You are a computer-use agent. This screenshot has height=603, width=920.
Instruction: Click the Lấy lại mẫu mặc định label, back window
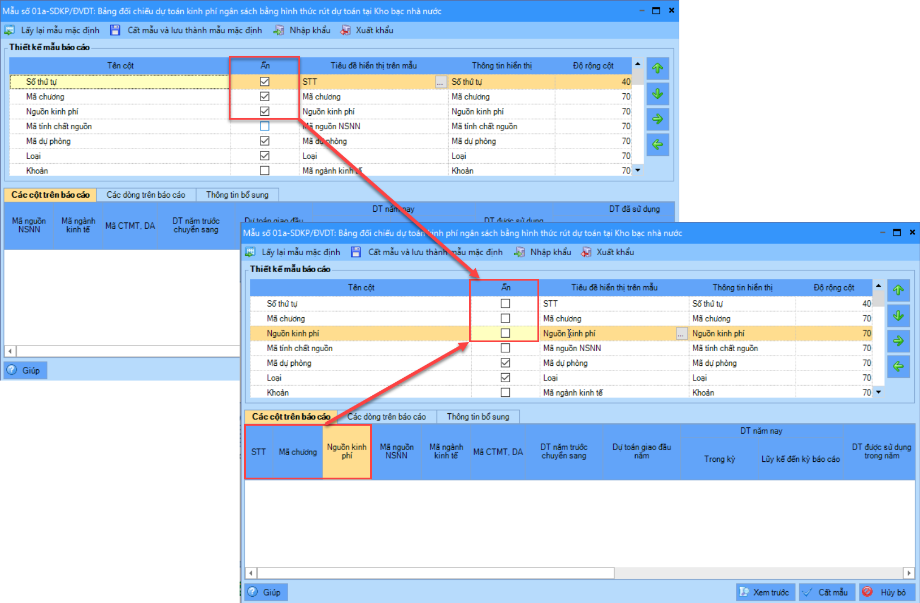click(60, 30)
